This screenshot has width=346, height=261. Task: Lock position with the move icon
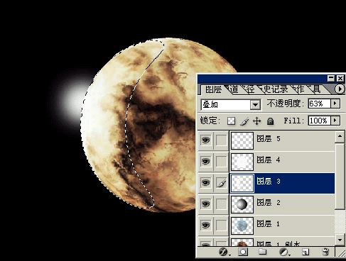coord(257,121)
